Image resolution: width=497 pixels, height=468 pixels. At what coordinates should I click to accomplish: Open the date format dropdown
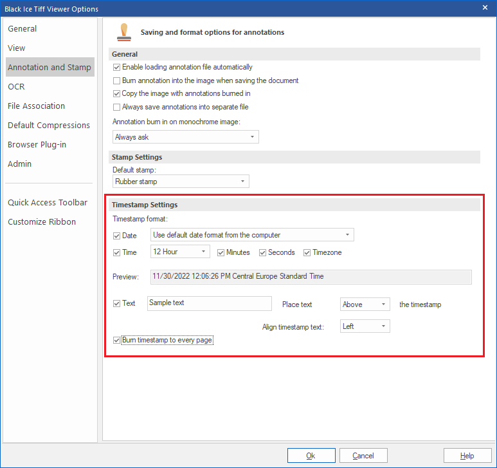pyautogui.click(x=252, y=235)
